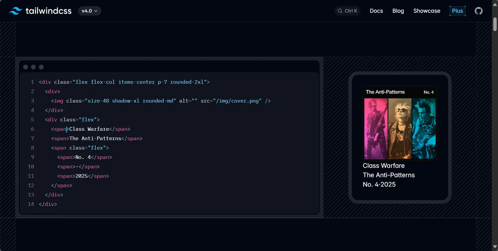This screenshot has width=498, height=251.
Task: Switch to the Docs menu item
Action: [x=376, y=11]
